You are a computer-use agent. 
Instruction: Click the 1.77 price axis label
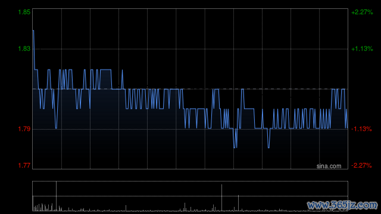(24, 165)
